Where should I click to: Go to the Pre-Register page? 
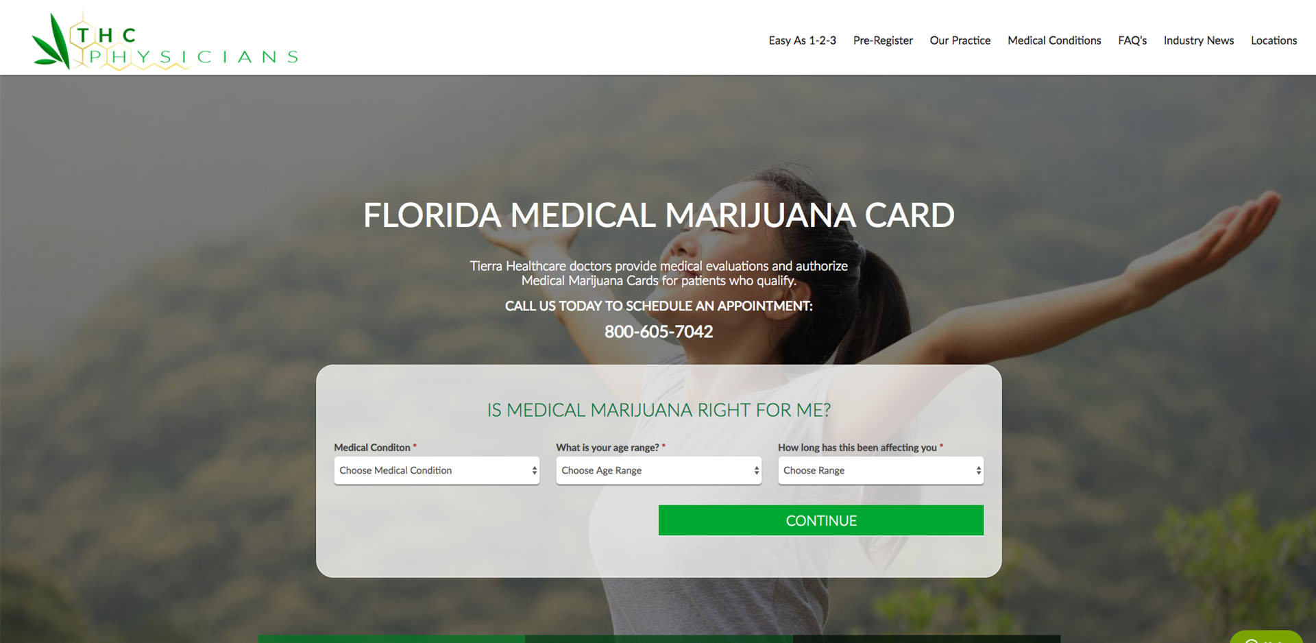point(883,40)
